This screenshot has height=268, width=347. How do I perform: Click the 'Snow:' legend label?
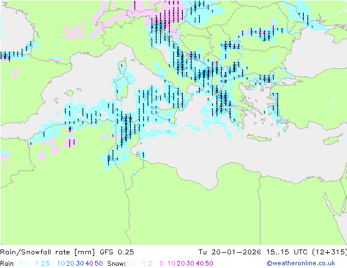(x=117, y=264)
